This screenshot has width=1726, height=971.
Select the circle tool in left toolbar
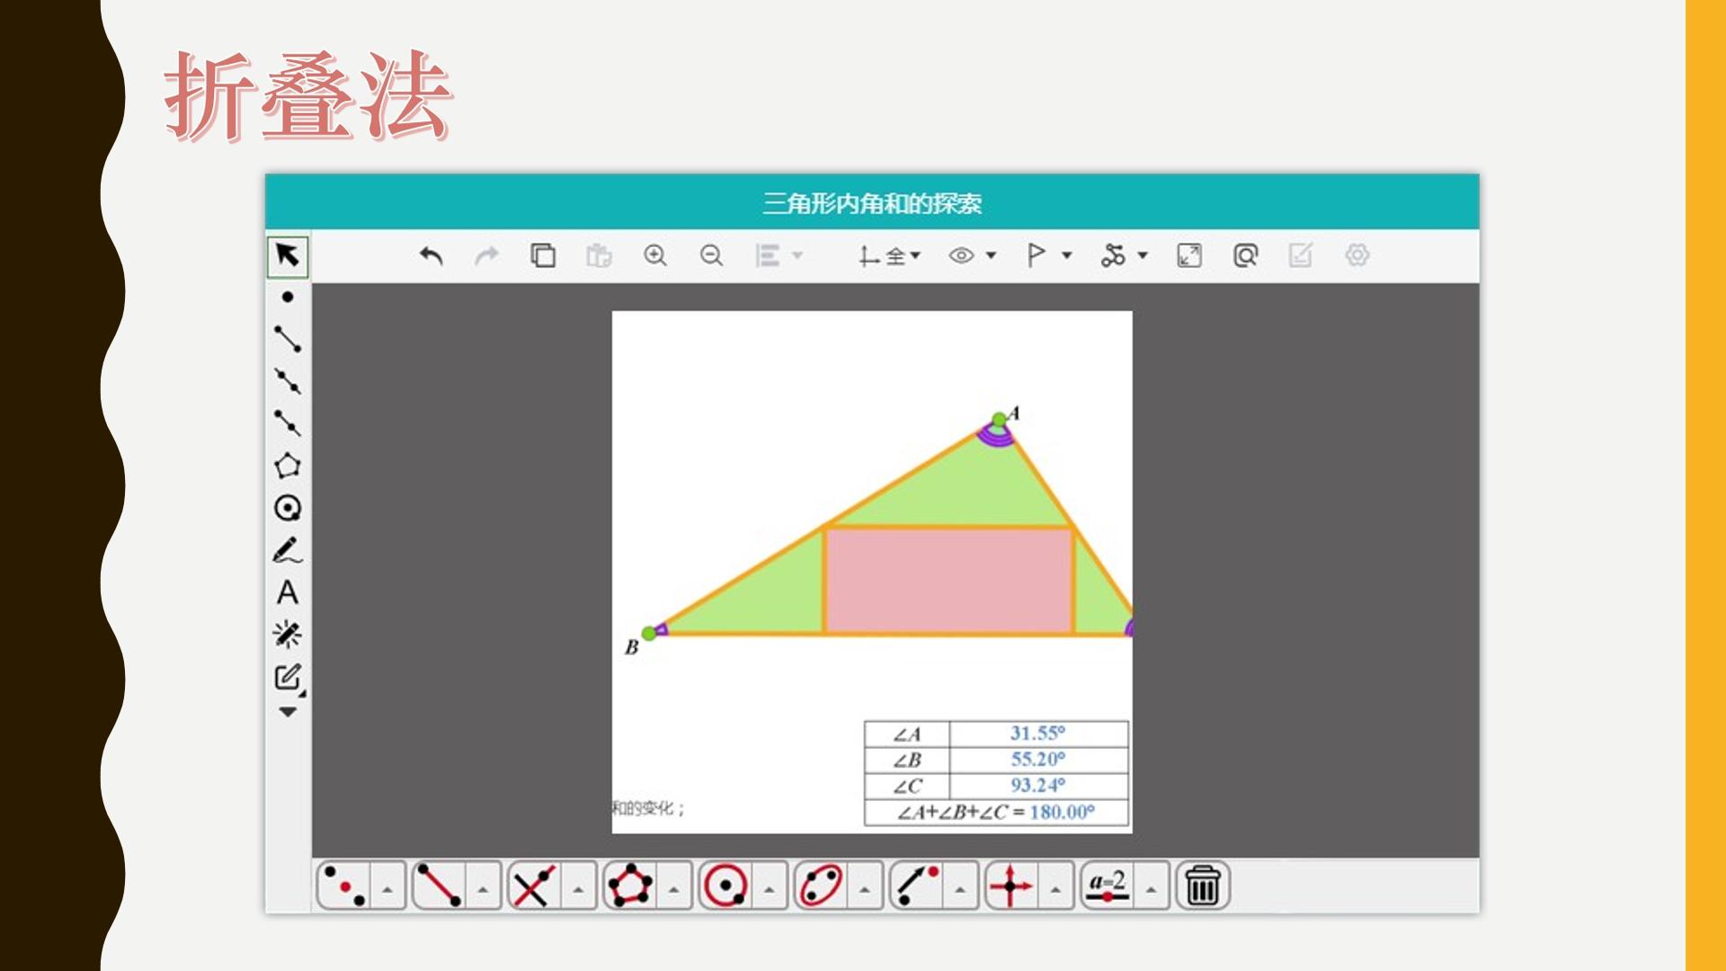[288, 508]
